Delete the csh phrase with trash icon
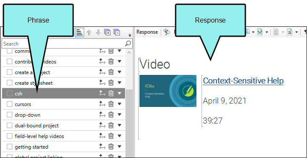Viewport: 307px width, 158px height. pyautogui.click(x=111, y=93)
